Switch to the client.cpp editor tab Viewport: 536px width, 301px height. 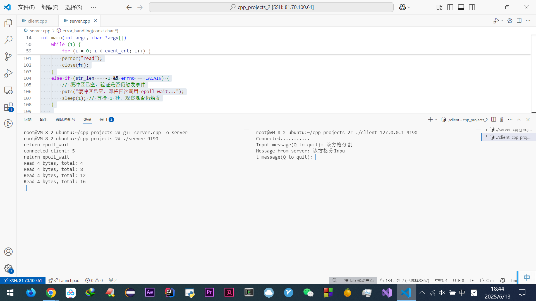pyautogui.click(x=37, y=21)
